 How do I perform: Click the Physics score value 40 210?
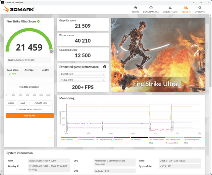[83, 41]
